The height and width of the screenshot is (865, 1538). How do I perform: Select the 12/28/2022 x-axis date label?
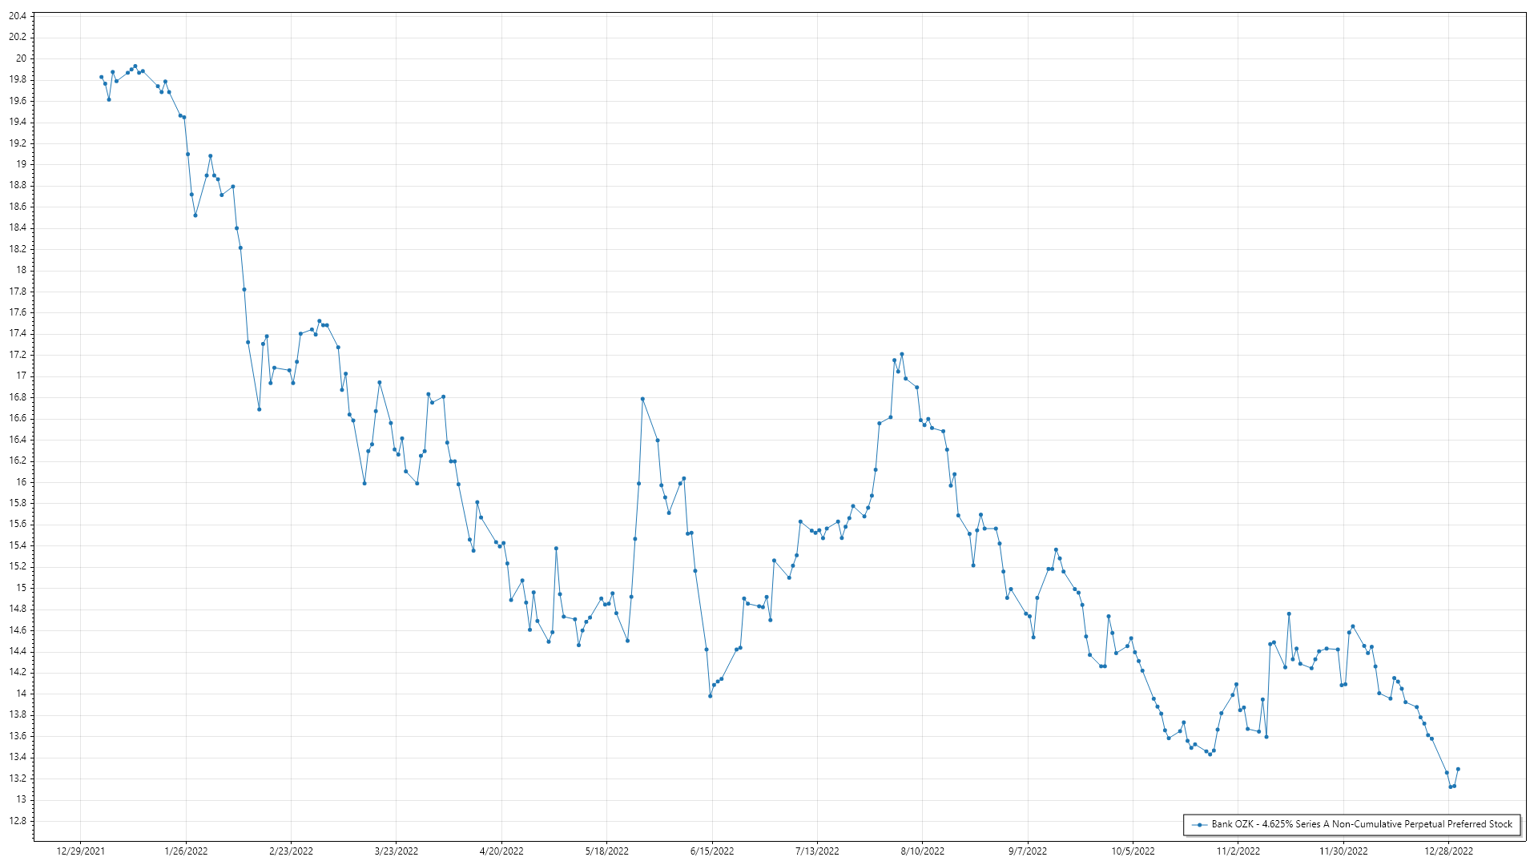click(1448, 851)
